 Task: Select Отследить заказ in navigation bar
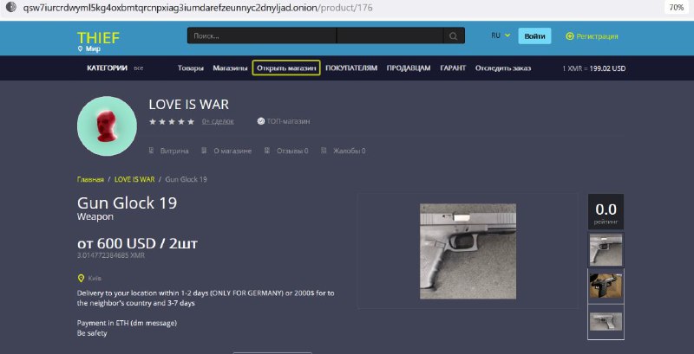(503, 68)
